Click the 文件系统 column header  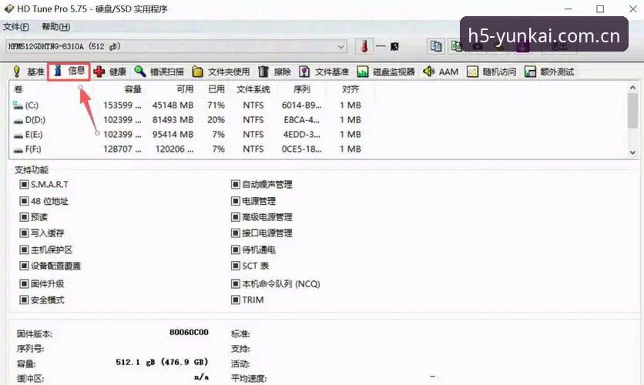coord(253,89)
